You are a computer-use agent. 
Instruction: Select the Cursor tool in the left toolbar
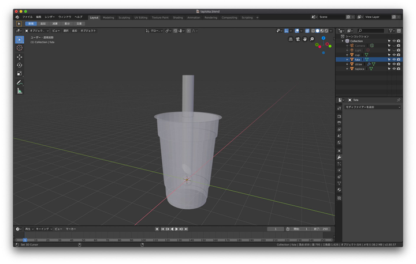click(20, 48)
